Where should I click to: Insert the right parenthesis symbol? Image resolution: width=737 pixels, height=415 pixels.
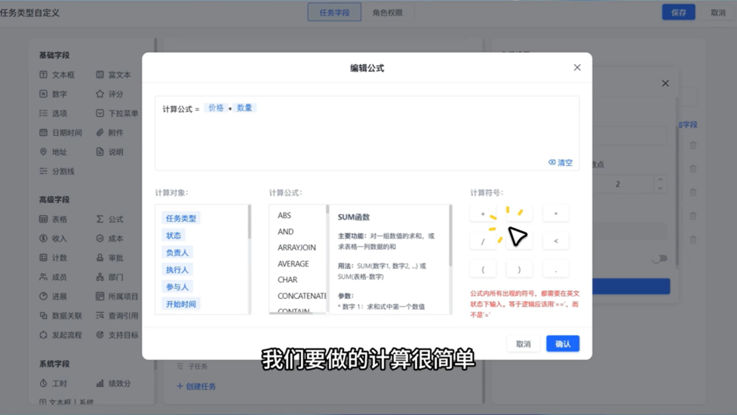tap(519, 270)
